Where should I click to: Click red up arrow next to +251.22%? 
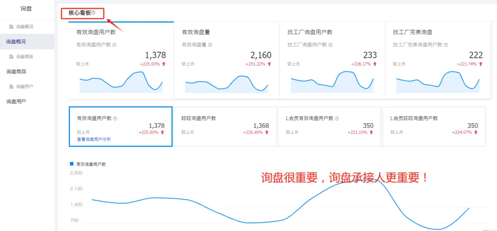click(269, 64)
